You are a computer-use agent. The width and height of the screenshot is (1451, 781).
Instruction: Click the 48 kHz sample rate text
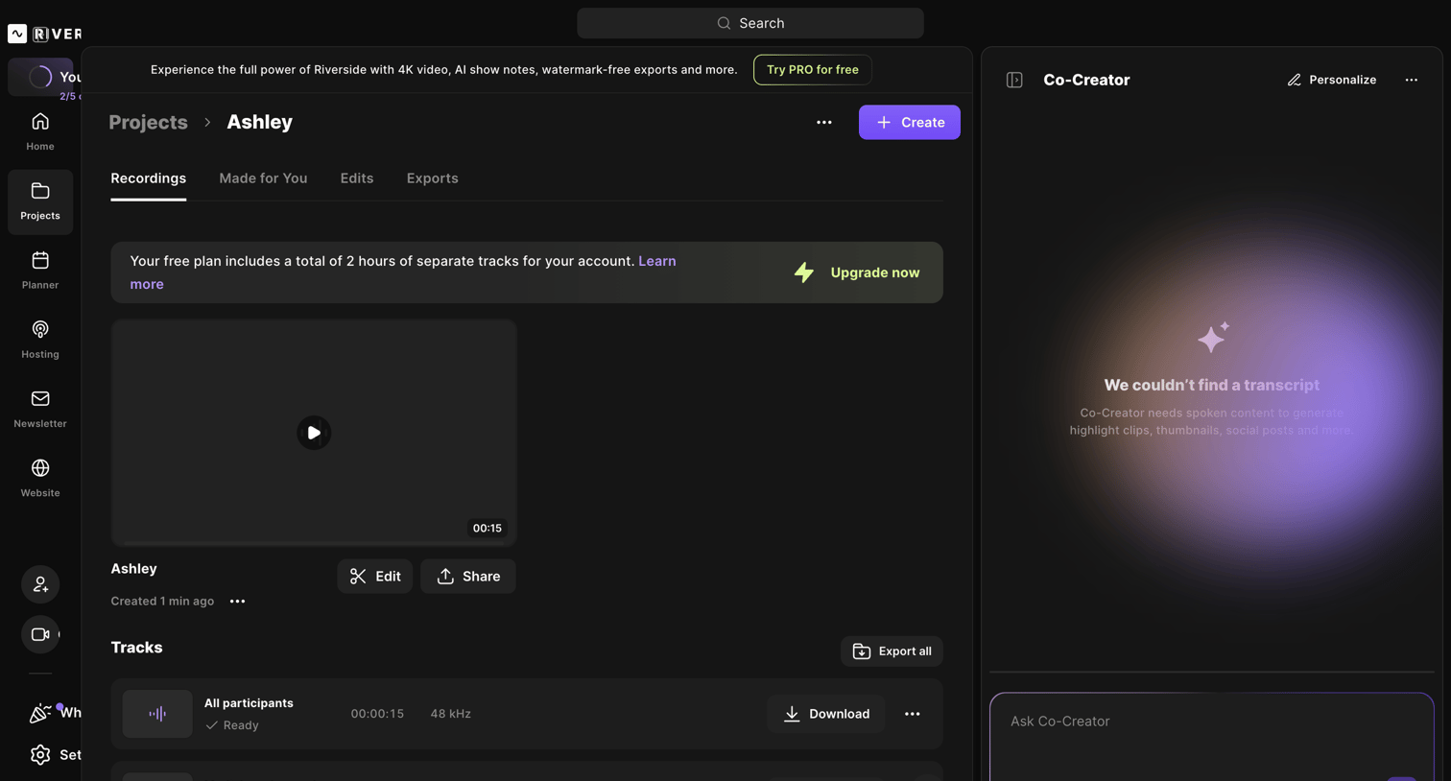pyautogui.click(x=450, y=714)
